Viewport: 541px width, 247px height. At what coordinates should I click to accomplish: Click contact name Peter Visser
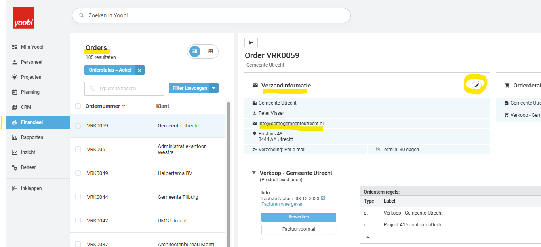coord(271,113)
